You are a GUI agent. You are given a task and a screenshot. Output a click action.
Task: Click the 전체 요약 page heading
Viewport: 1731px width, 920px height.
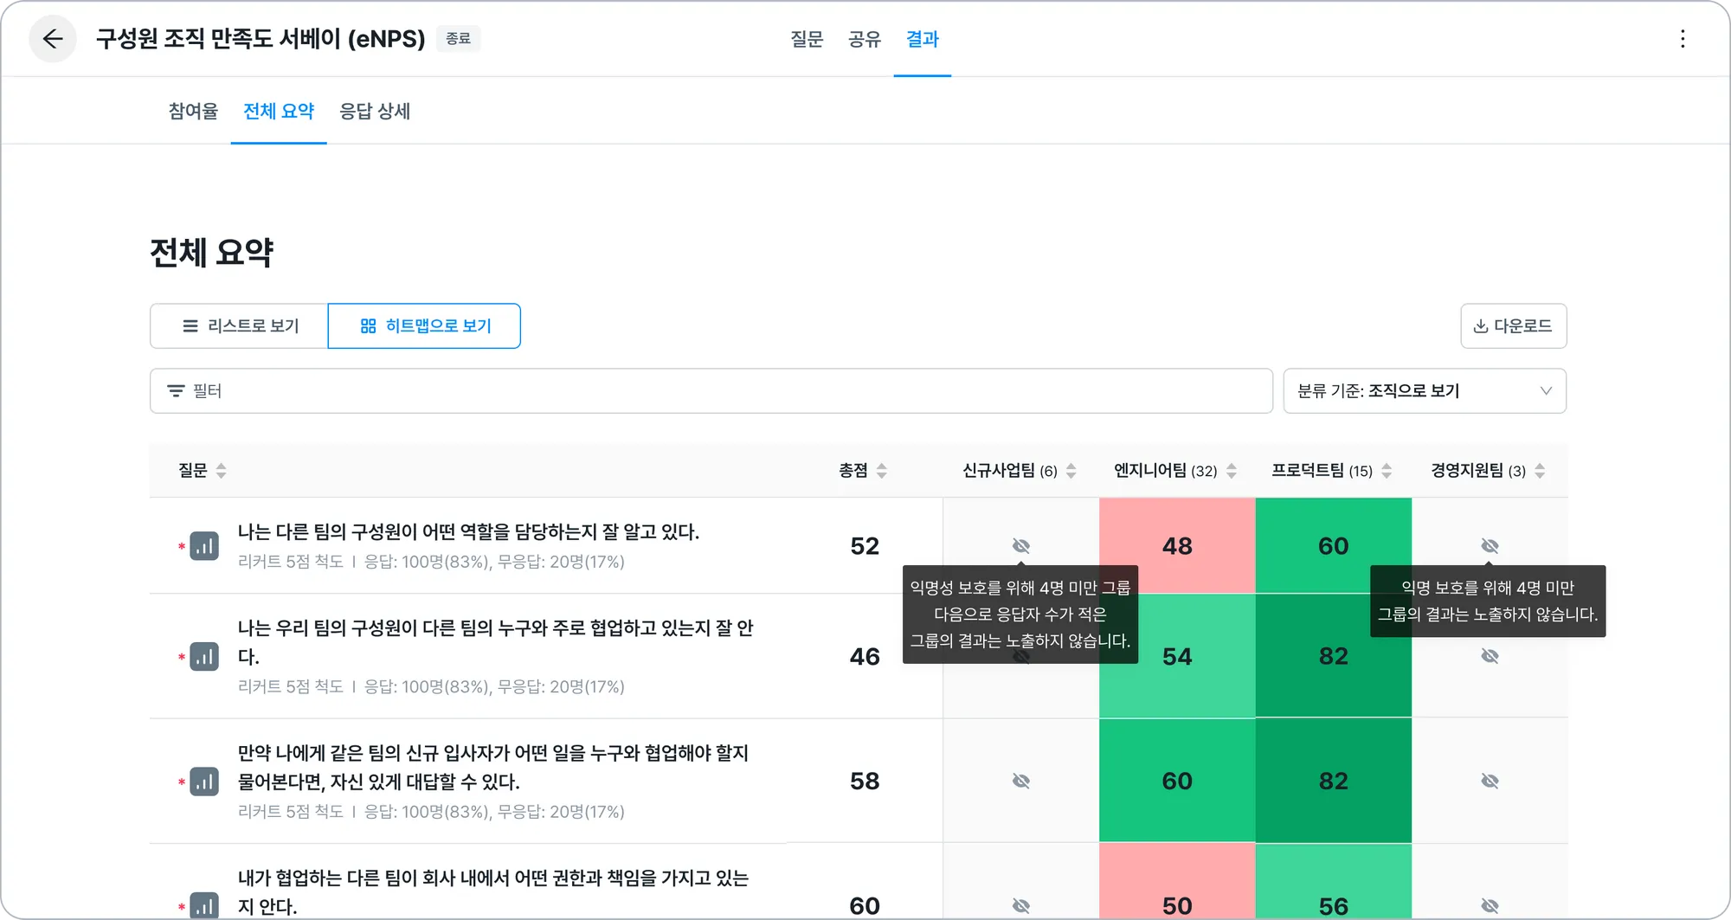tap(211, 253)
